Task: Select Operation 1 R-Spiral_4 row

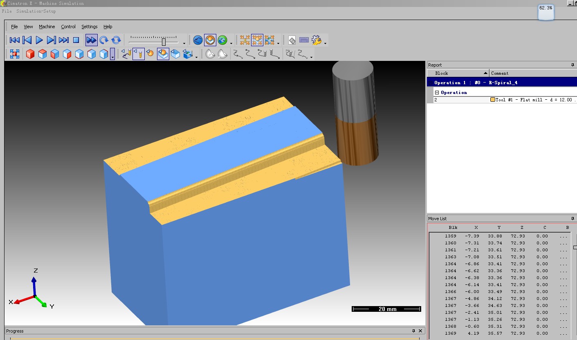Action: coord(502,83)
